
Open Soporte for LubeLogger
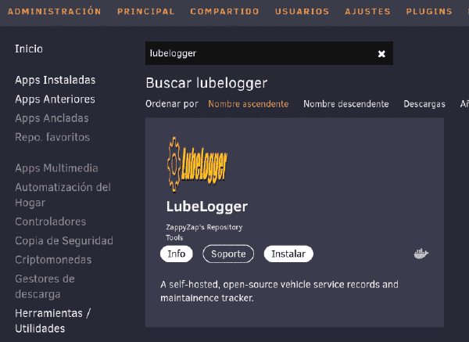point(228,254)
